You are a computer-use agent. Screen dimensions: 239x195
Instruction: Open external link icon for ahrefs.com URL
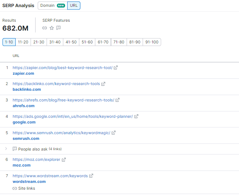point(117,100)
